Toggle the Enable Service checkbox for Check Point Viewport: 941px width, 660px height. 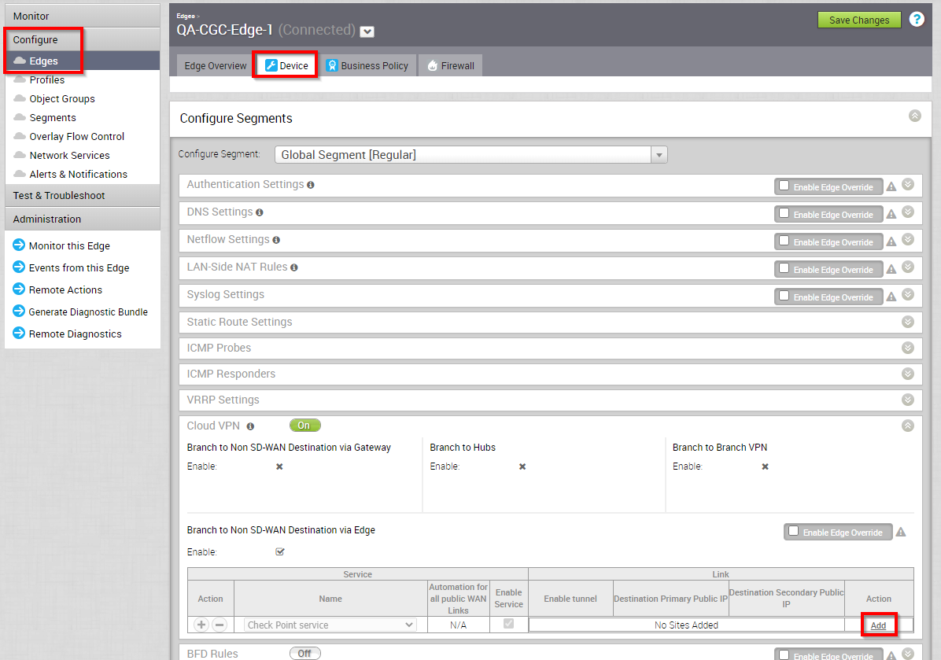pyautogui.click(x=508, y=623)
